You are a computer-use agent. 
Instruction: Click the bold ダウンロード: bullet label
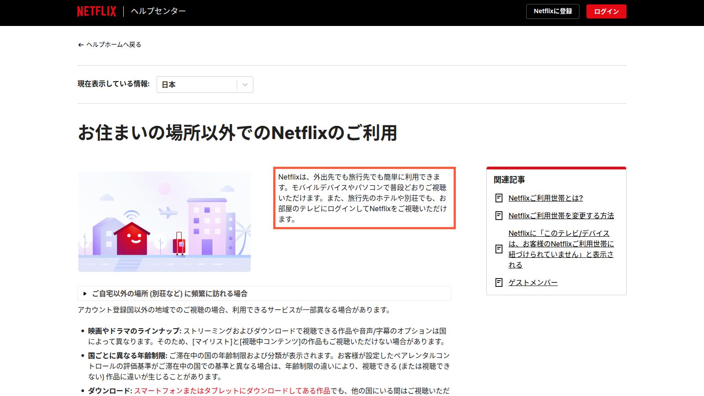pyautogui.click(x=110, y=391)
